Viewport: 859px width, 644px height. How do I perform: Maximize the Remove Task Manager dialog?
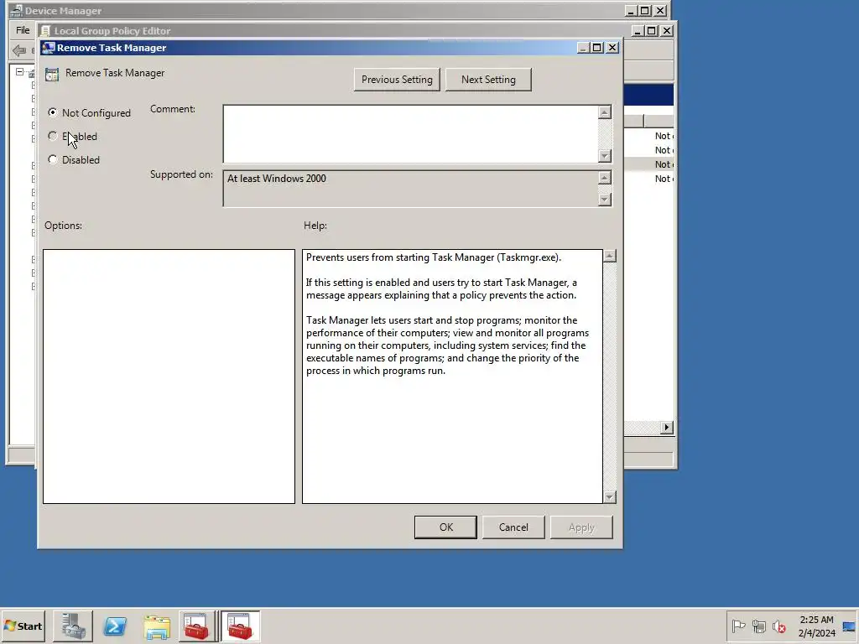597,48
